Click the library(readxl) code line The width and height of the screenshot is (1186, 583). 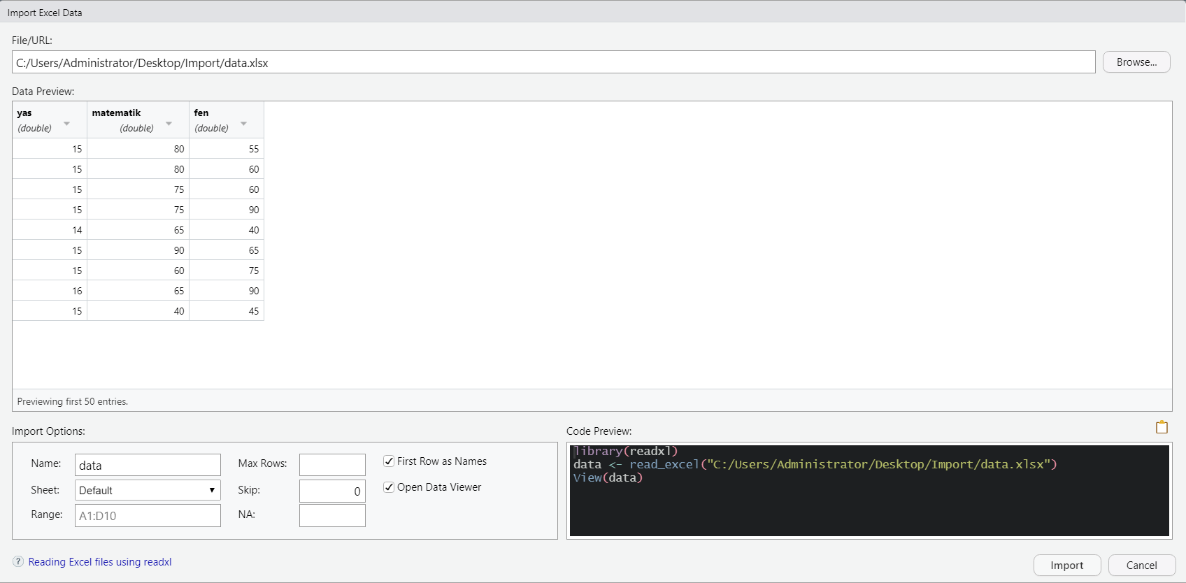(x=625, y=451)
